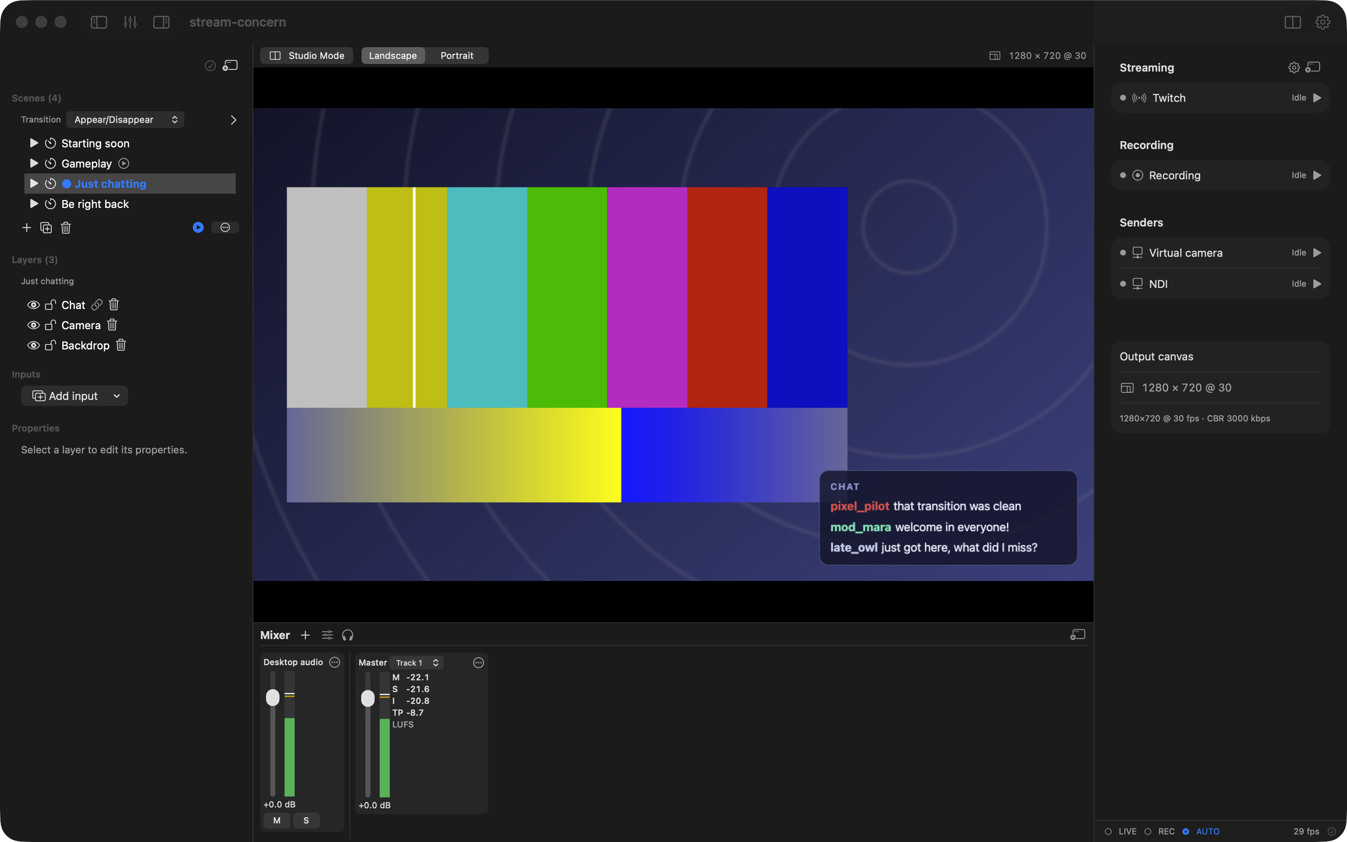
Task: Click AUTO indicator in status bar
Action: (1201, 831)
